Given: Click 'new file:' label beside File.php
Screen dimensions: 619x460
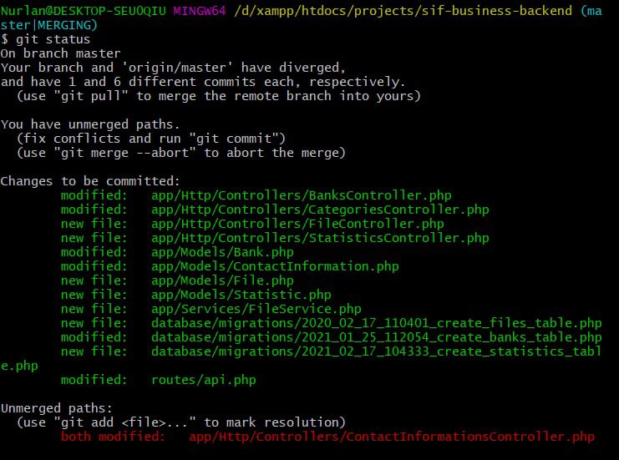Looking at the screenshot, I should click(94, 281).
